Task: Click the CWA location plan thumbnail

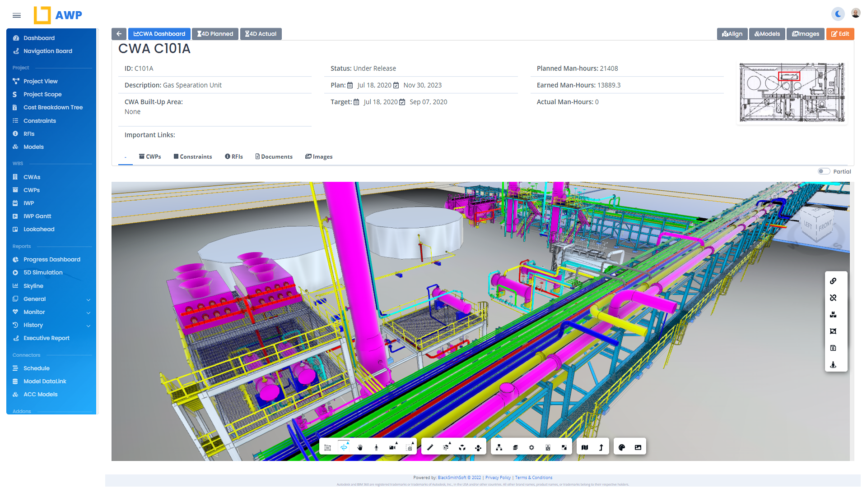Action: (792, 92)
